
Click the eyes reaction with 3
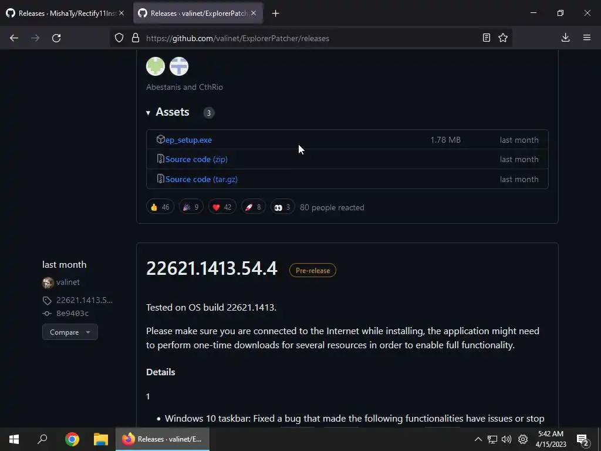pyautogui.click(x=282, y=207)
